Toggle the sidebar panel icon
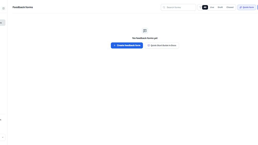This screenshot has width=258, height=145. click(x=3, y=8)
